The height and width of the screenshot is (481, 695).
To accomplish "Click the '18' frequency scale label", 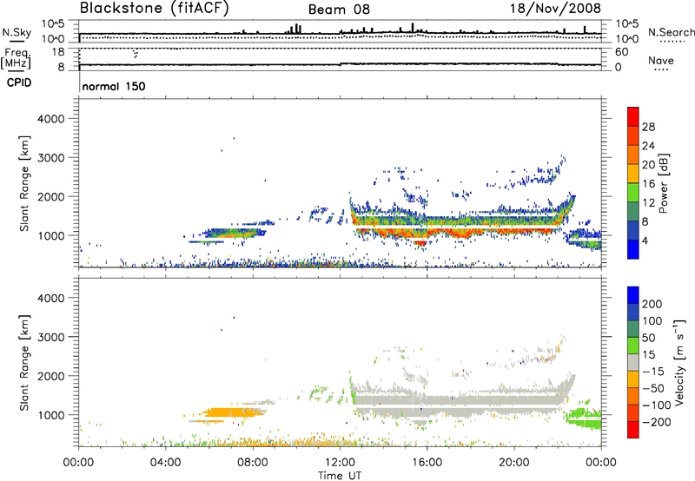I will [57, 52].
